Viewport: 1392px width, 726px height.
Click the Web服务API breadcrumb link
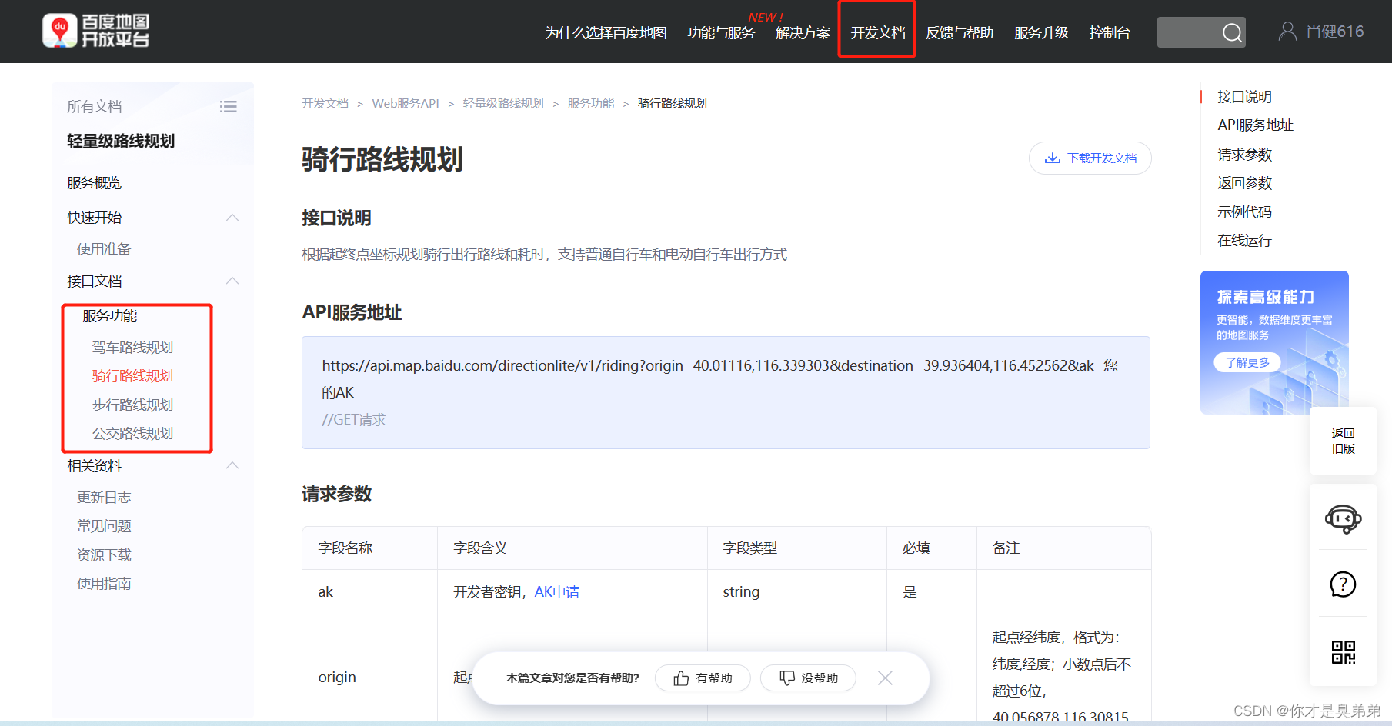click(x=406, y=103)
